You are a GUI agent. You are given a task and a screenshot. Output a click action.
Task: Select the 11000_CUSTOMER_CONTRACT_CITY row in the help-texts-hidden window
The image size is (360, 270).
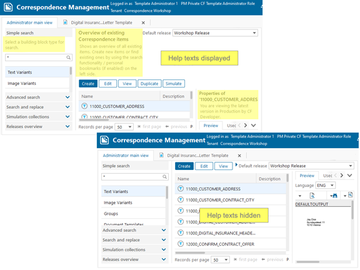(x=231, y=200)
